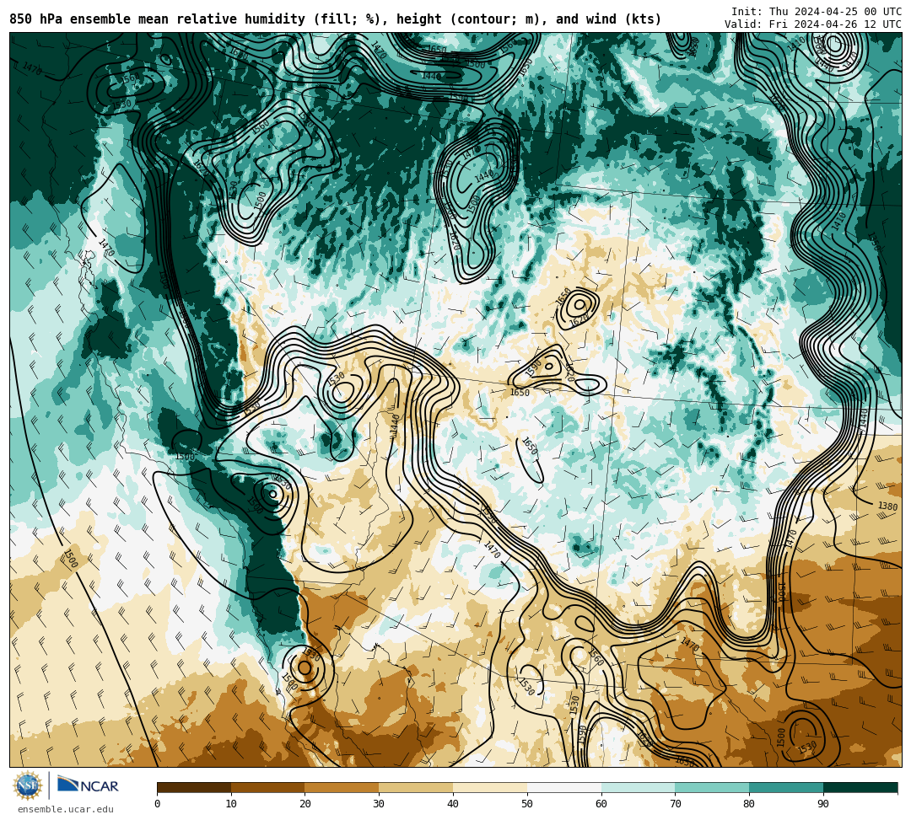Click the Valid time text
The width and height of the screenshot is (911, 820).
click(x=813, y=24)
